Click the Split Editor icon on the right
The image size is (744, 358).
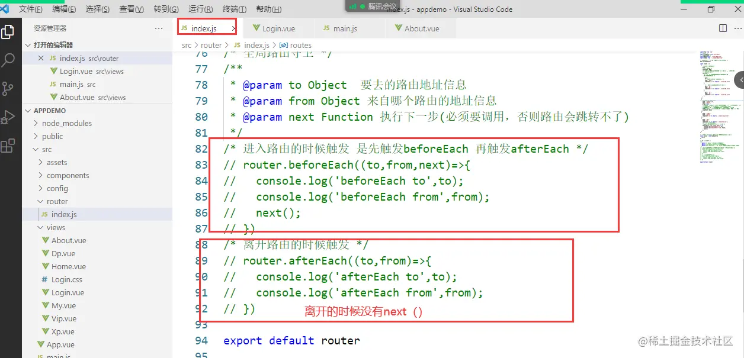point(722,27)
